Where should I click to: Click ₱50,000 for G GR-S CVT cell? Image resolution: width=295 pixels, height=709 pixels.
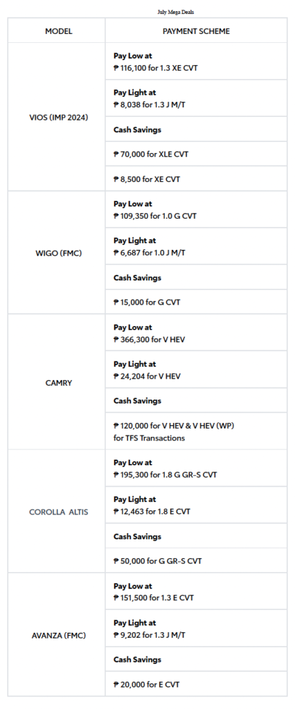[x=196, y=560]
